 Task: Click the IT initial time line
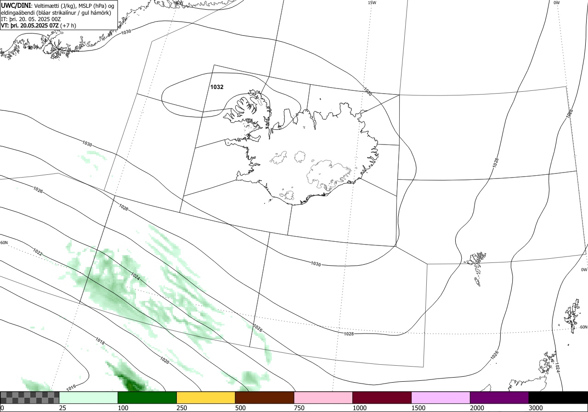click(31, 19)
